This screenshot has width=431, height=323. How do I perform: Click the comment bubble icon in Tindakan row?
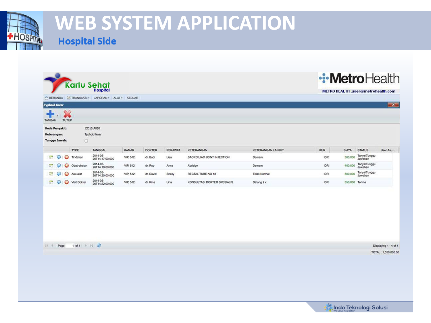[x=59, y=157]
